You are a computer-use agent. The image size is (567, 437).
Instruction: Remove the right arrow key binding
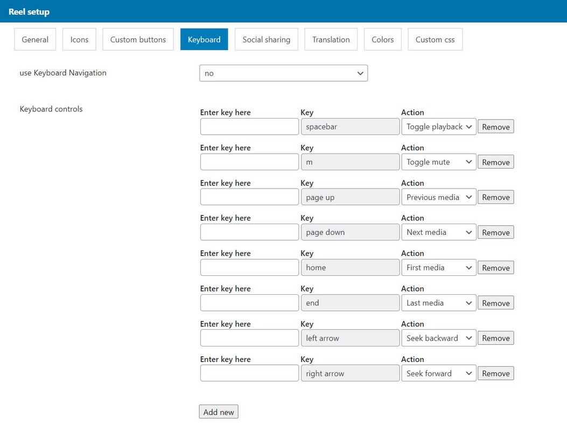coord(495,373)
